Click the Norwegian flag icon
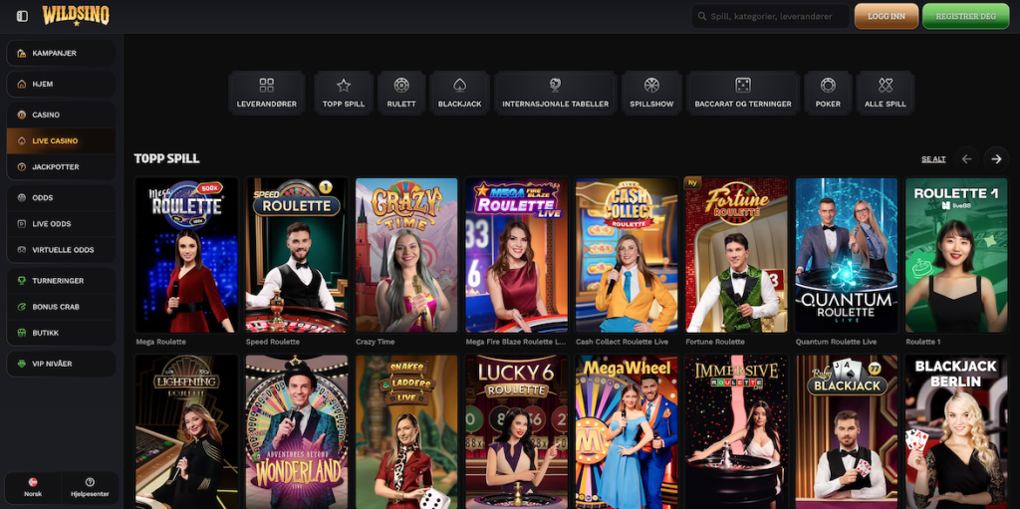Viewport: 1020px width, 509px height. tap(33, 482)
